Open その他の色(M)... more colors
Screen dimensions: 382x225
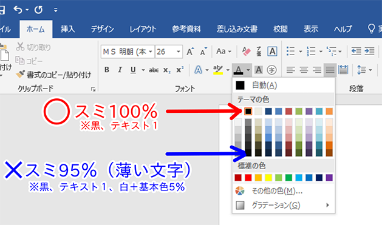point(284,191)
